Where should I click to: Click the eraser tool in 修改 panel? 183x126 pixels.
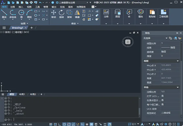(97, 15)
